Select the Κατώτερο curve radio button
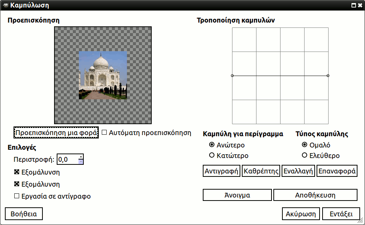 point(212,155)
